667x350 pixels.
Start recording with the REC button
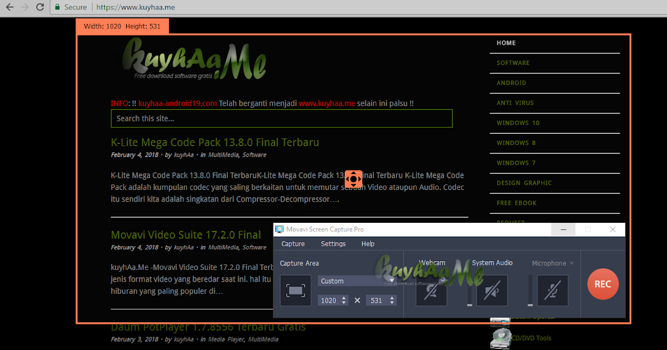pyautogui.click(x=603, y=284)
